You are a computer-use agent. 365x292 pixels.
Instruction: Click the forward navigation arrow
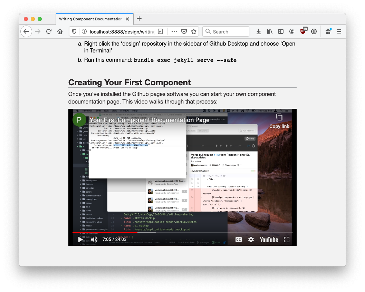coord(38,31)
